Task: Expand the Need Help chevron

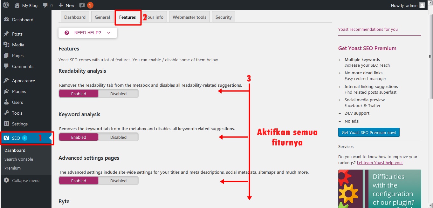Action: tap(109, 33)
